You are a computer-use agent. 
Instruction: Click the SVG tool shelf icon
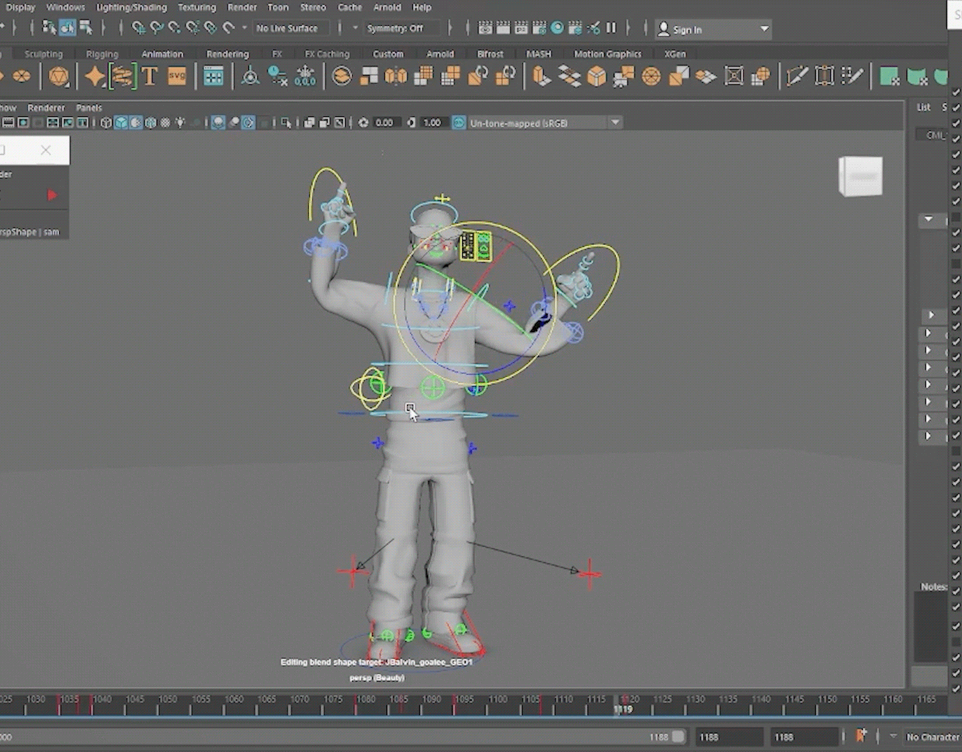177,76
